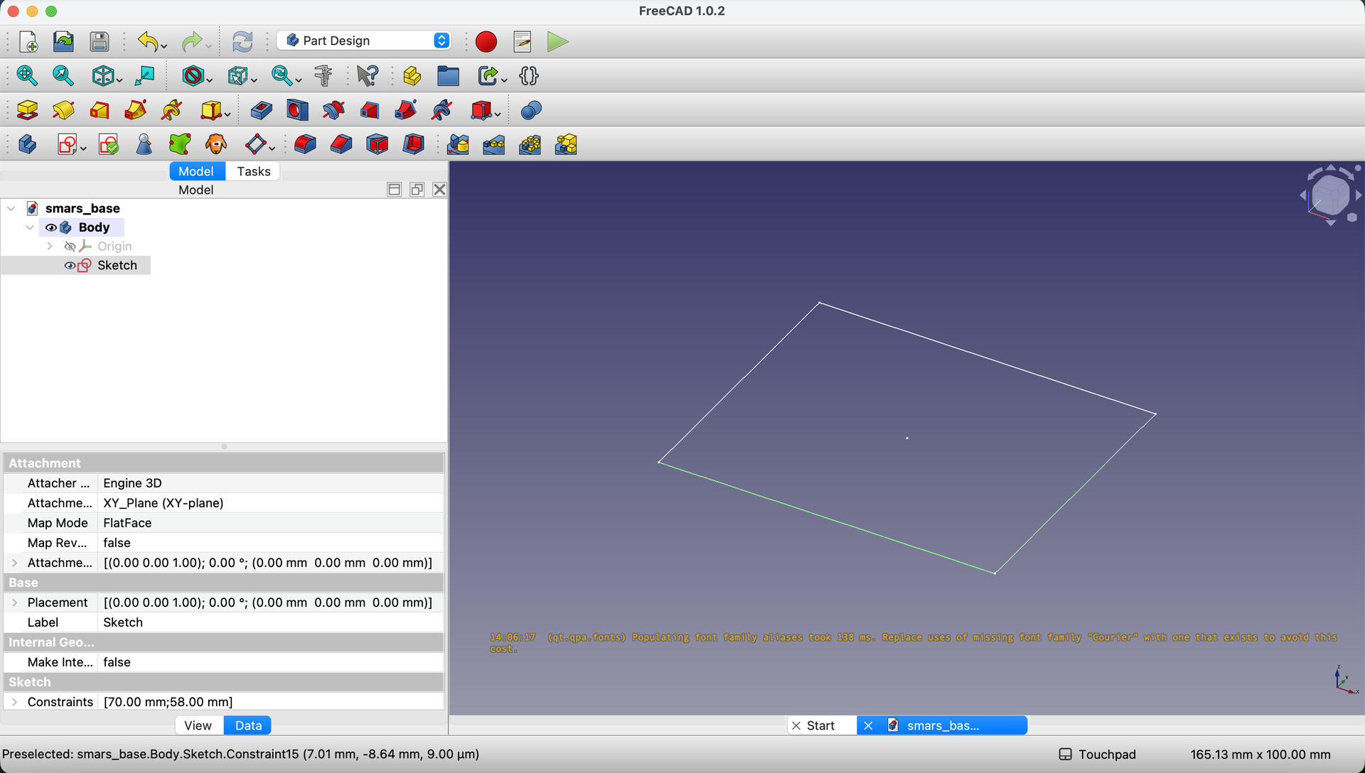Viewport: 1365px width, 773px height.
Task: Collapse the Body tree node
Action: (x=30, y=227)
